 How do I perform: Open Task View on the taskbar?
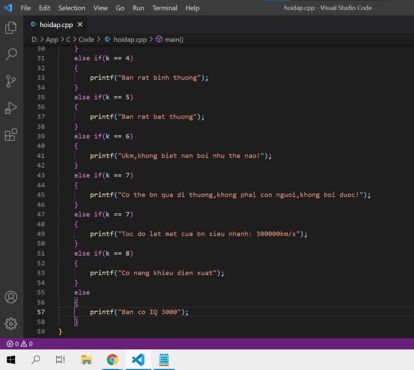tap(60, 360)
